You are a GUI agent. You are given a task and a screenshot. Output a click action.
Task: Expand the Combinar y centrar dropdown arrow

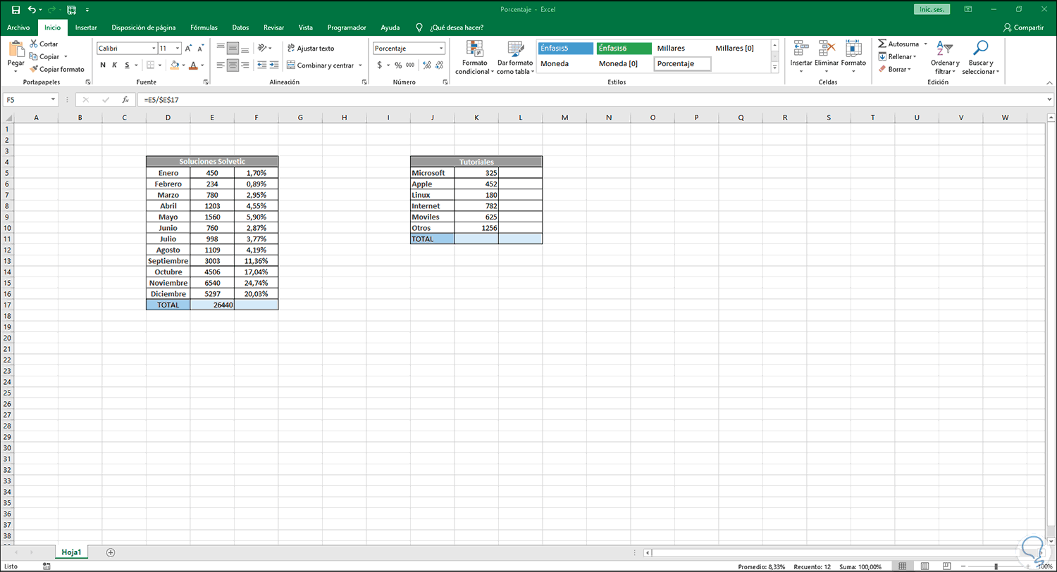[360, 65]
